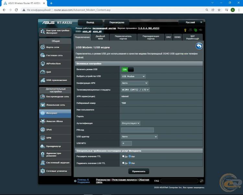
Task: Open the Network Map (Карта сети) page
Action: click(55, 47)
